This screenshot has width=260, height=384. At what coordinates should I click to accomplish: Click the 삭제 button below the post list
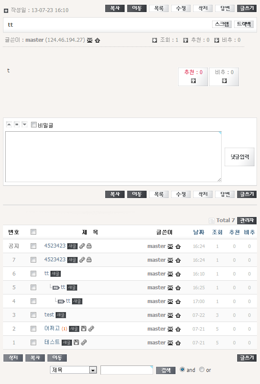pos(13,358)
